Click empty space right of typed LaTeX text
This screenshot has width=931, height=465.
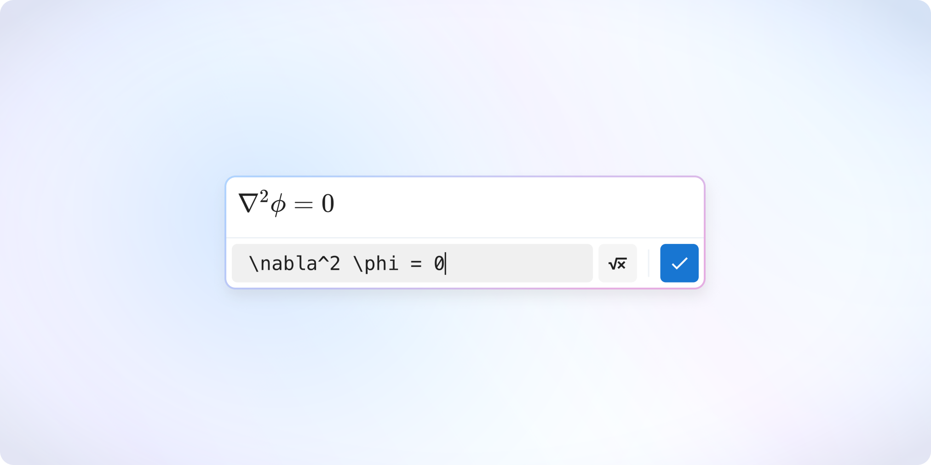click(x=520, y=264)
